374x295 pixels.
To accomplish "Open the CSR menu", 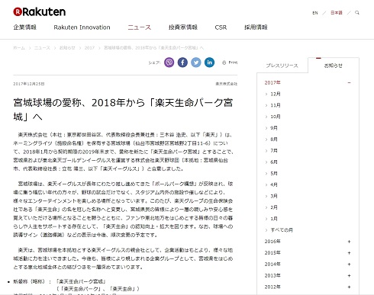I will tap(221, 27).
